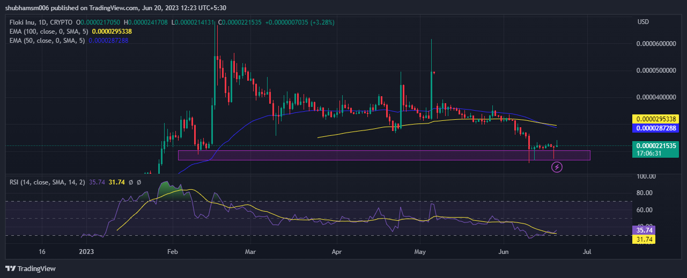Click the EMA 50 value 0.0000287288 in legend
687x278 pixels.
(x=108, y=40)
